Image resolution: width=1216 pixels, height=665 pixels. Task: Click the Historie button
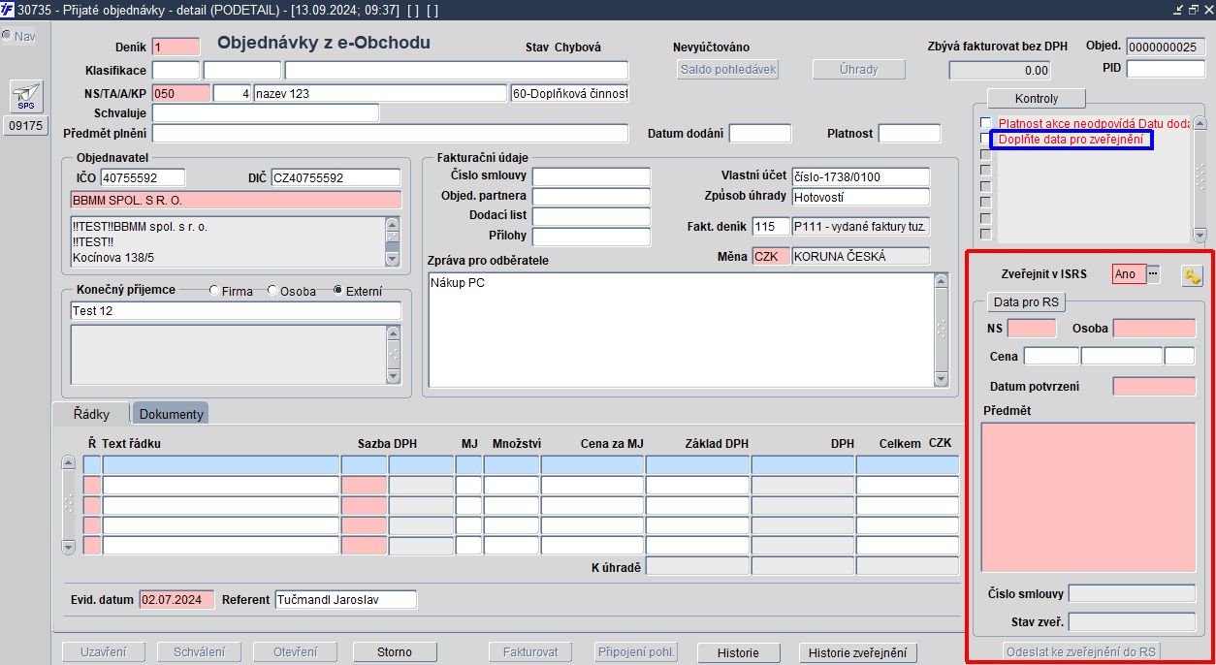[x=738, y=652]
